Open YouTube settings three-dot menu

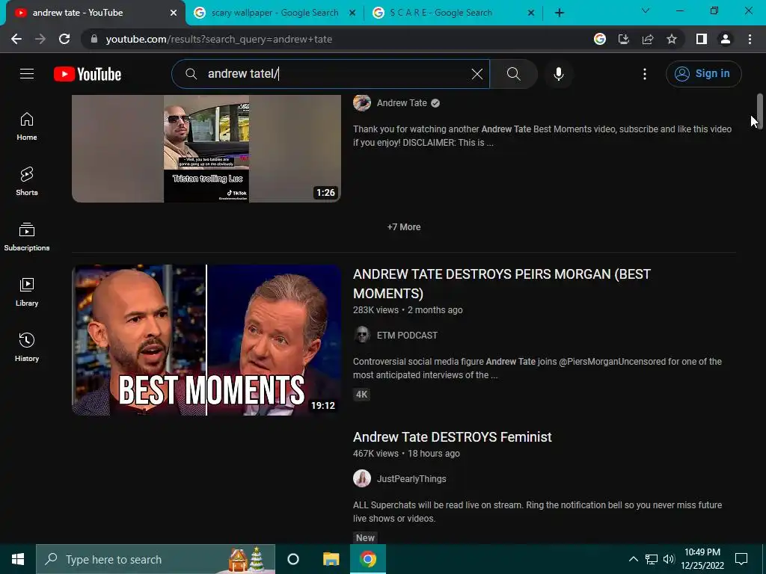645,74
